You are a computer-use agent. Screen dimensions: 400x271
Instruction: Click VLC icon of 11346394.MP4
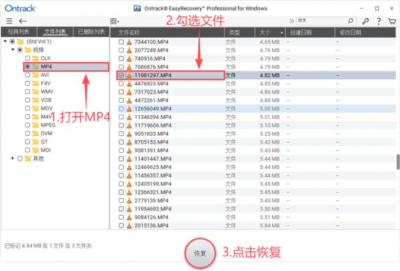click(129, 117)
